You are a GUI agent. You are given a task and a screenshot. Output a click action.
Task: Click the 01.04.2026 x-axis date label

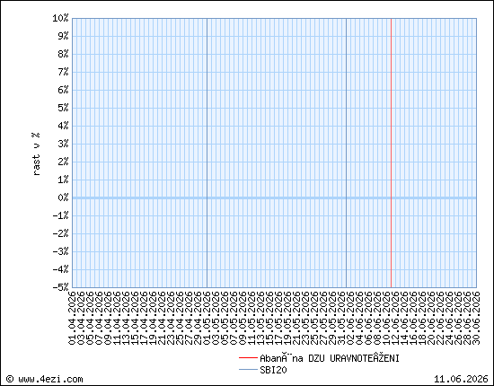point(72,318)
